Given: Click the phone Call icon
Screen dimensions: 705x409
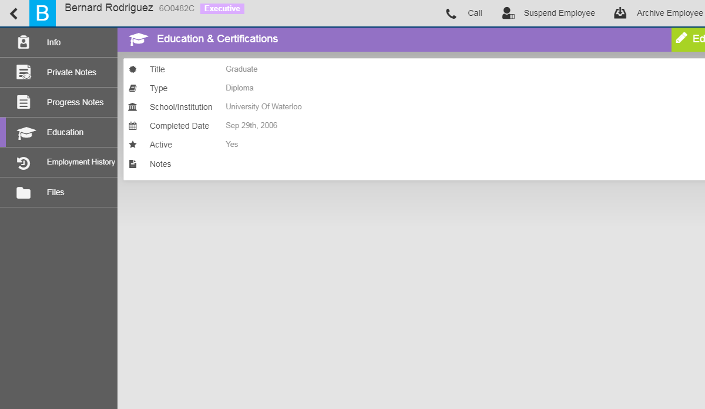Looking at the screenshot, I should pyautogui.click(x=451, y=14).
